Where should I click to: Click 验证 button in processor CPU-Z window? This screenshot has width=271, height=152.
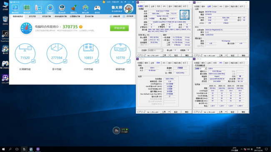tap(176, 55)
